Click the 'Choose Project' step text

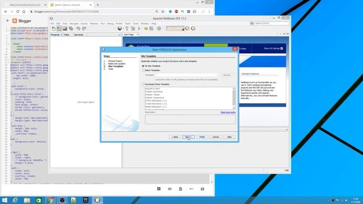pyautogui.click(x=115, y=61)
